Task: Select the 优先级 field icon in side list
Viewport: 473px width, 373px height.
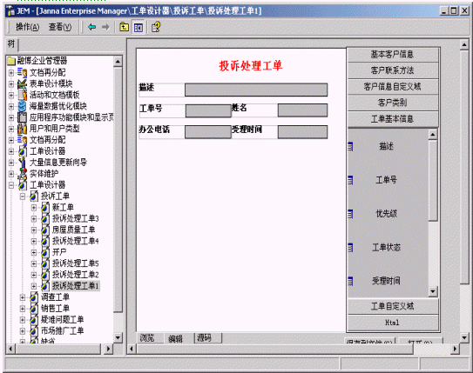Action: pos(350,214)
